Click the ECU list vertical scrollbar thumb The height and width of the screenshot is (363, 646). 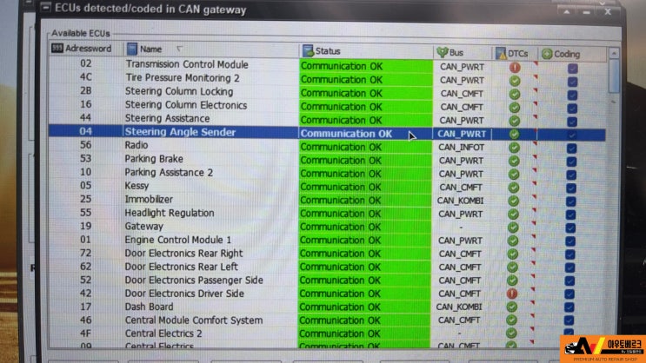pyautogui.click(x=614, y=77)
